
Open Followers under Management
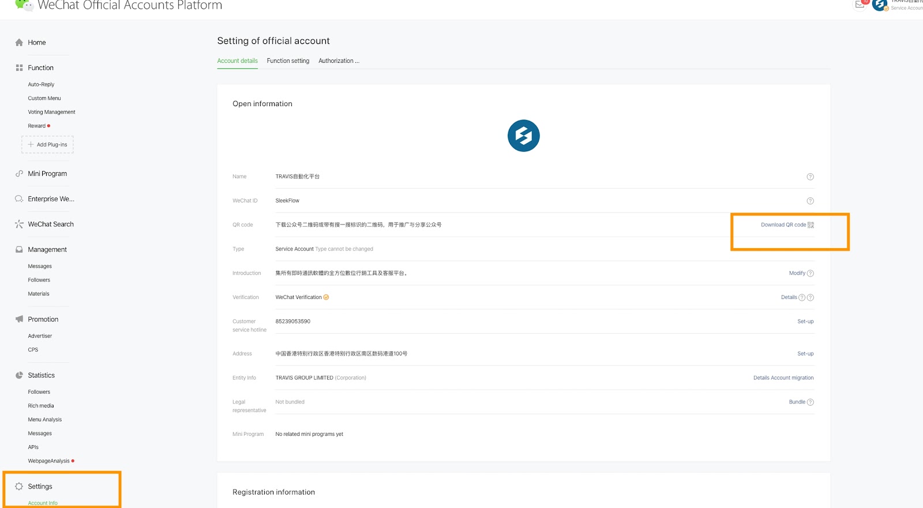[x=39, y=280]
